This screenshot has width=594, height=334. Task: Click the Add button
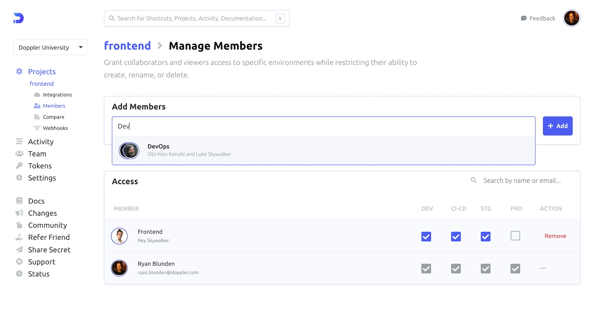tap(558, 126)
